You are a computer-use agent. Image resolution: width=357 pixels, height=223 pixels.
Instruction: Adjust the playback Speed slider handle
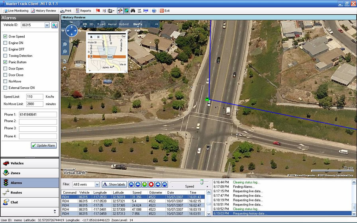[202, 182]
